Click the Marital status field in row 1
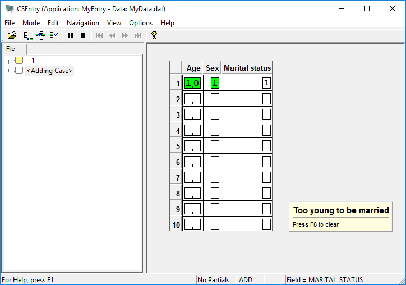Viewport: 406px width, 285px height. (x=266, y=83)
